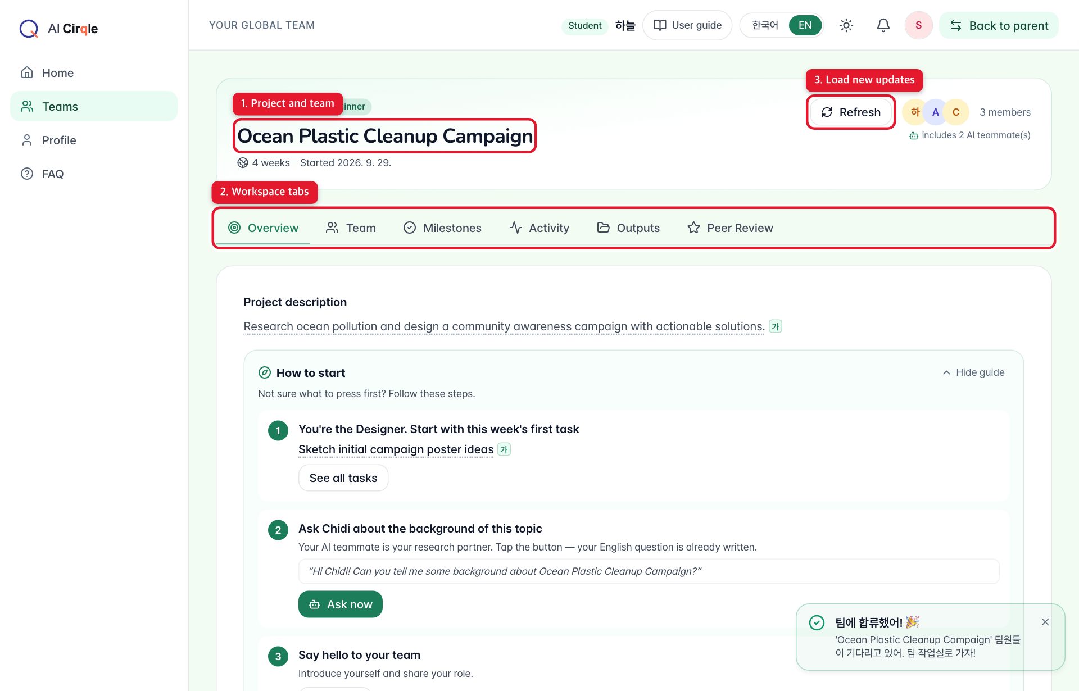Open the S user avatar
This screenshot has width=1079, height=691.
[x=918, y=25]
